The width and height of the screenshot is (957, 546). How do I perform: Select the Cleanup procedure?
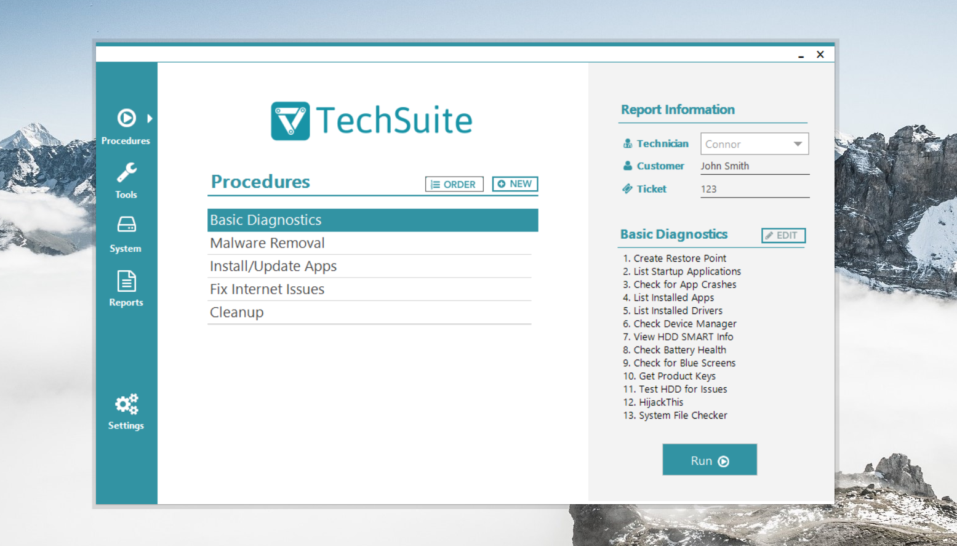coord(369,312)
